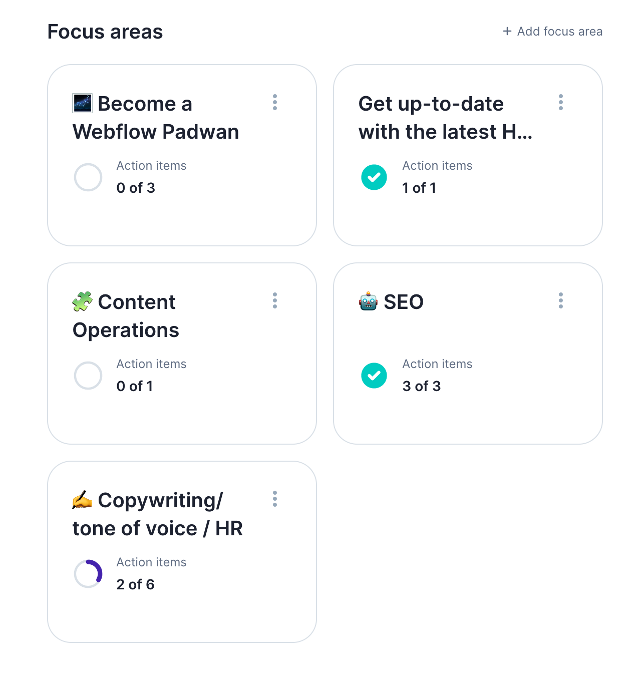Open the three-dot menu on SEO card
The image size is (641, 681).
561,300
